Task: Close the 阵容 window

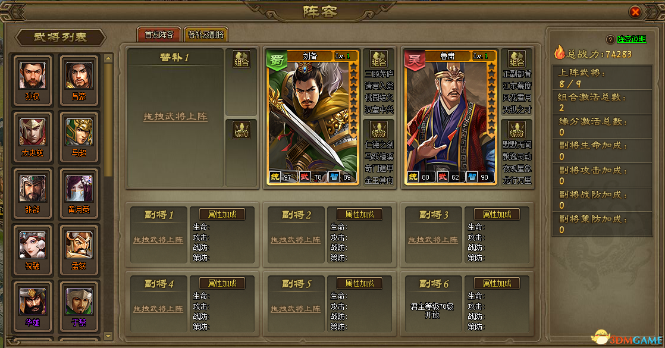Action: 635,12
